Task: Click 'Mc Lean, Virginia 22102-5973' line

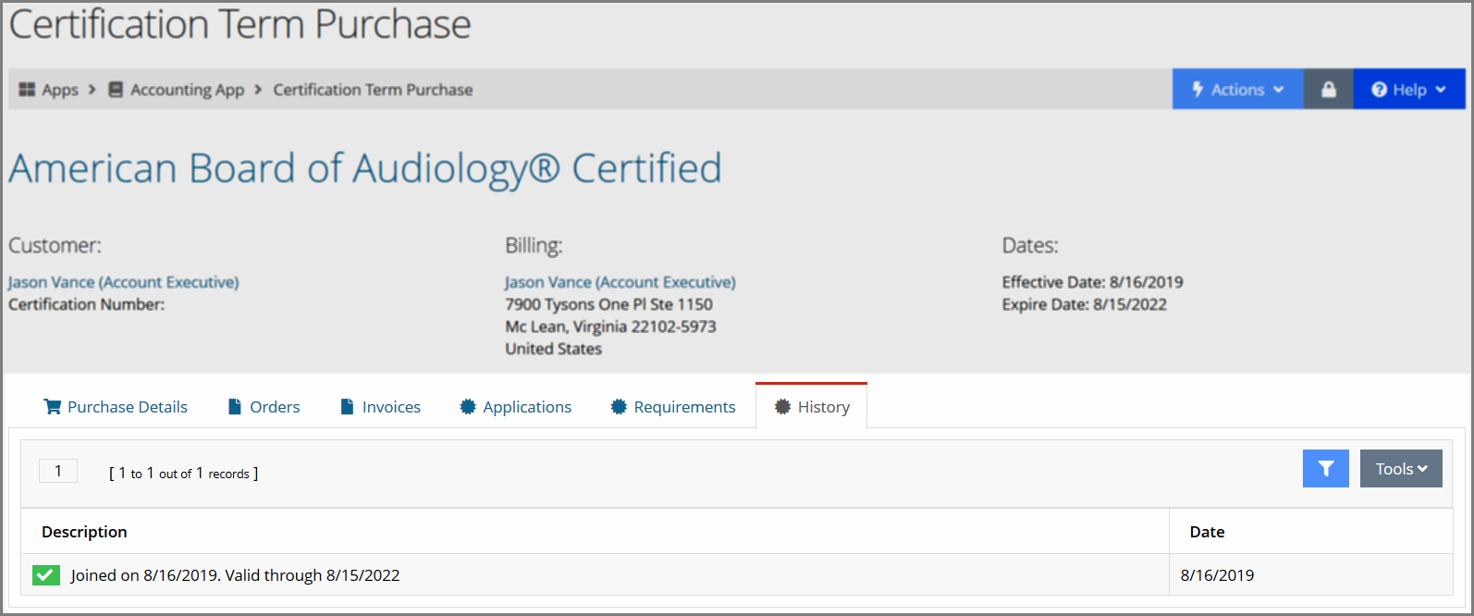Action: click(x=610, y=326)
